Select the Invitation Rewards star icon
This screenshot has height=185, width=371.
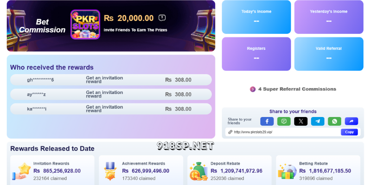(x=21, y=171)
